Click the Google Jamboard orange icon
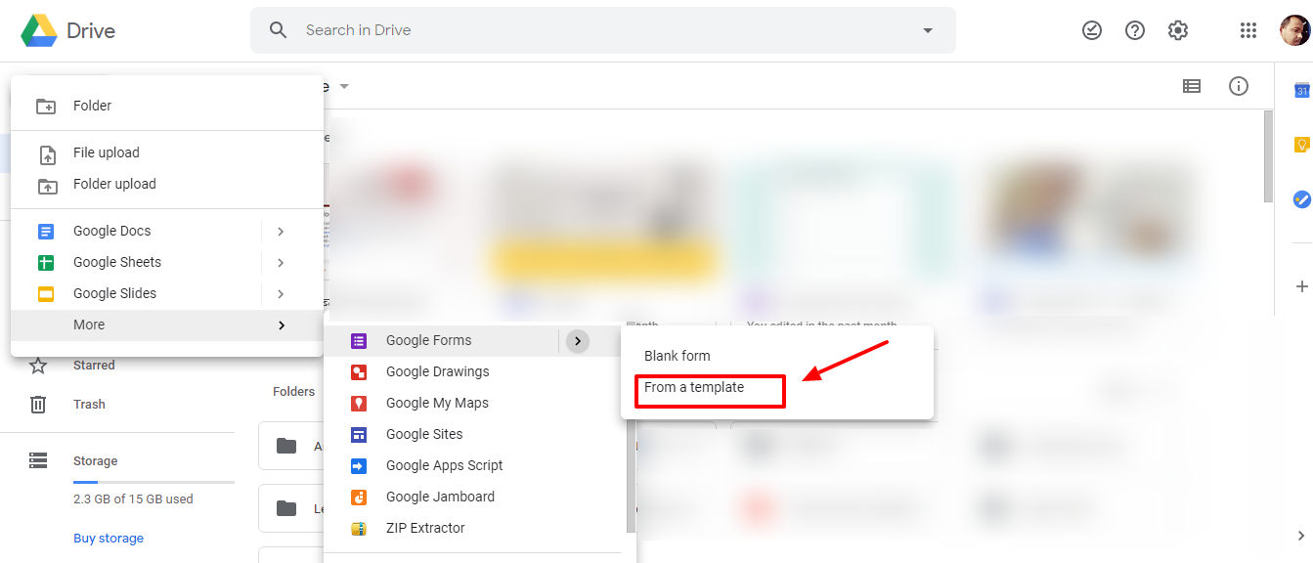This screenshot has height=563, width=1313. (359, 497)
